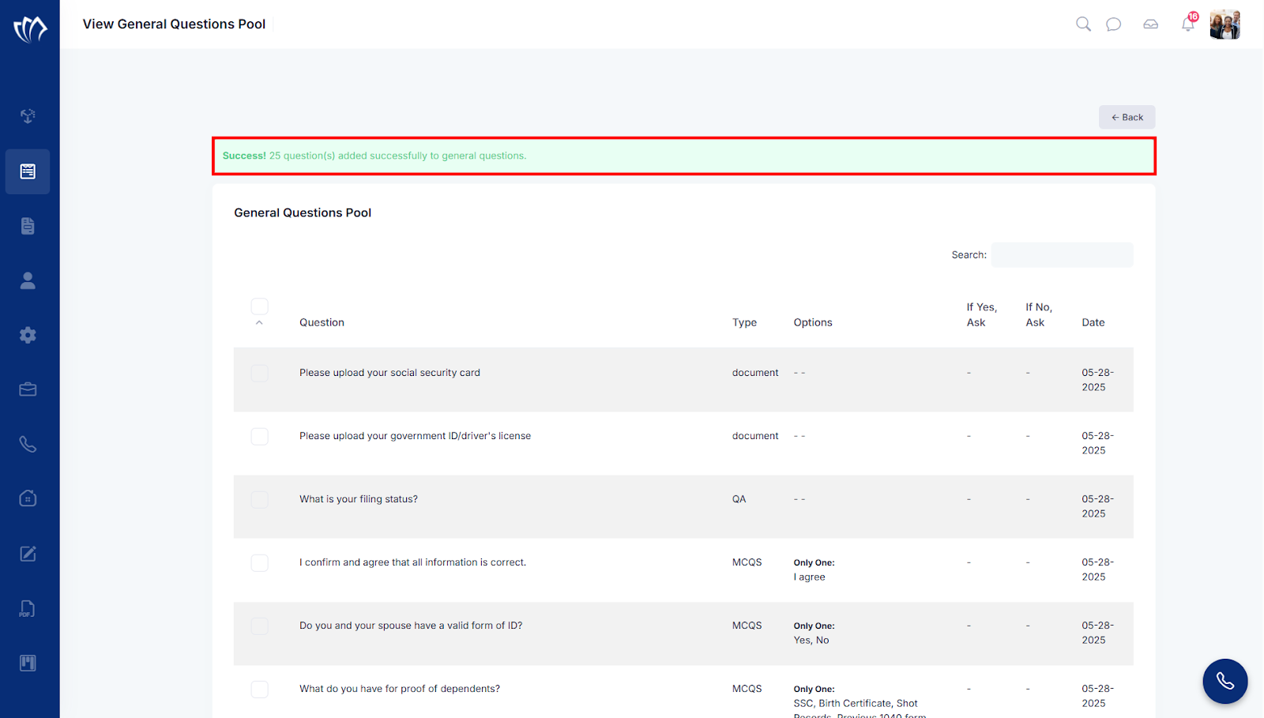The image size is (1264, 718).
Task: Click the 'Yes, No' options text
Action: pyautogui.click(x=811, y=641)
